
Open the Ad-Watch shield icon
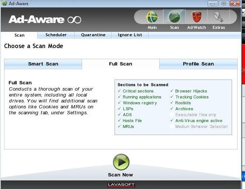point(197,17)
